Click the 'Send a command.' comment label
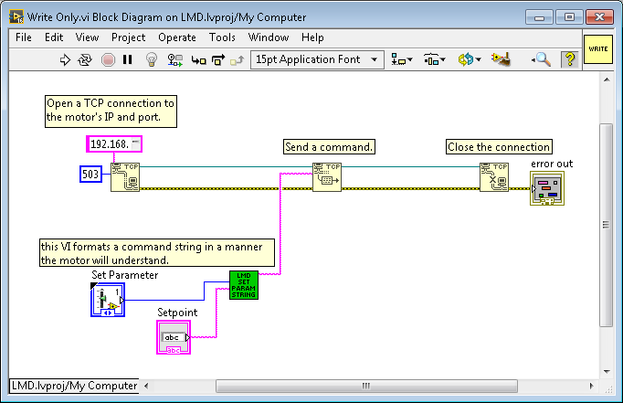Image resolution: width=623 pixels, height=403 pixels. click(x=329, y=146)
